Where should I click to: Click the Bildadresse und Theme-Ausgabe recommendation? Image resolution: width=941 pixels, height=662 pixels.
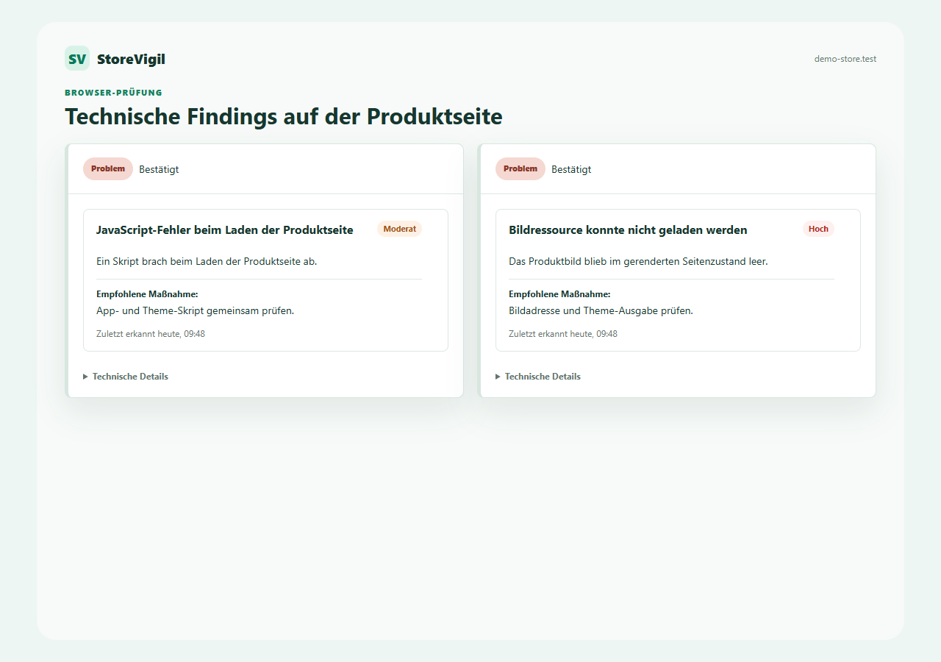click(601, 311)
